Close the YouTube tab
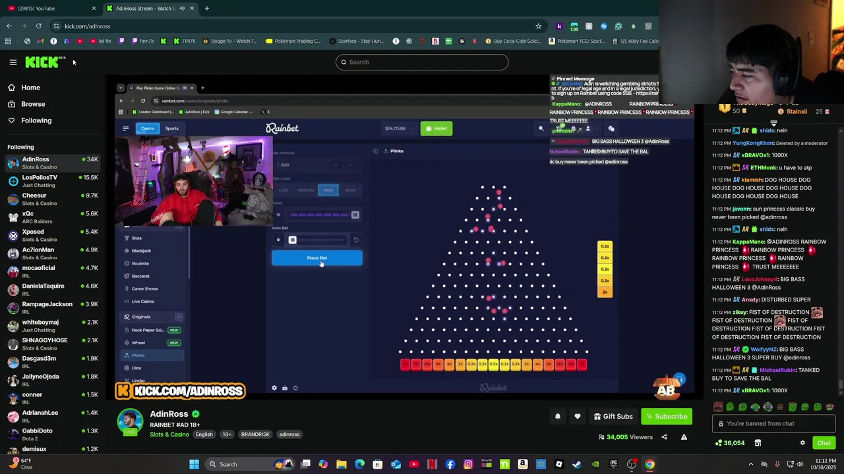Screen dimensions: 844x474 (94, 9)
